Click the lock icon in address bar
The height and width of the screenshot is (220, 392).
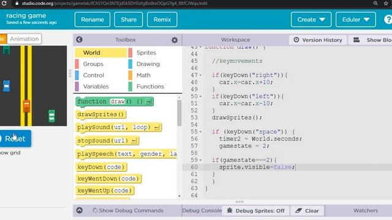17,4
